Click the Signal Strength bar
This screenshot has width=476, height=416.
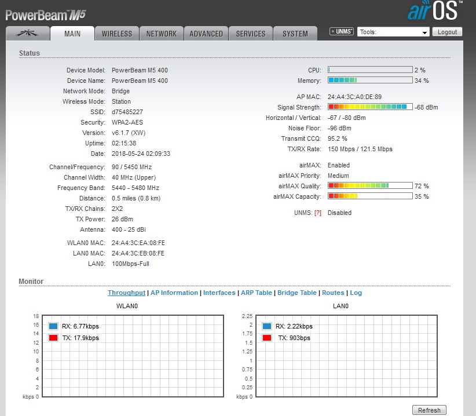[370, 107]
